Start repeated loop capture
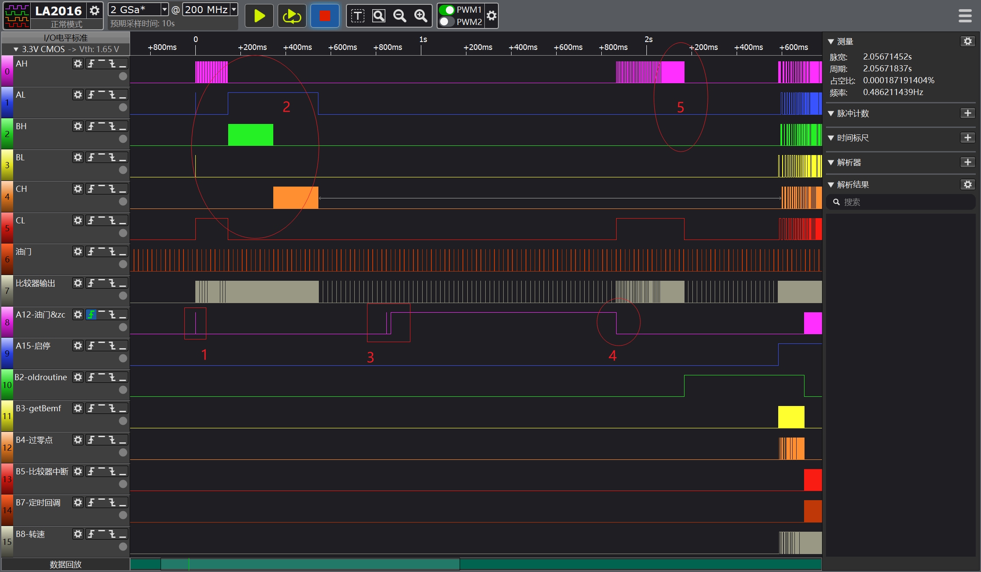 point(292,16)
